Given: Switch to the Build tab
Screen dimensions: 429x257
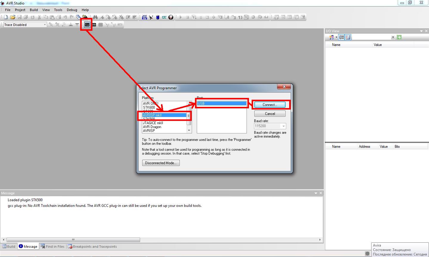Looking at the screenshot, I should pyautogui.click(x=9, y=247).
